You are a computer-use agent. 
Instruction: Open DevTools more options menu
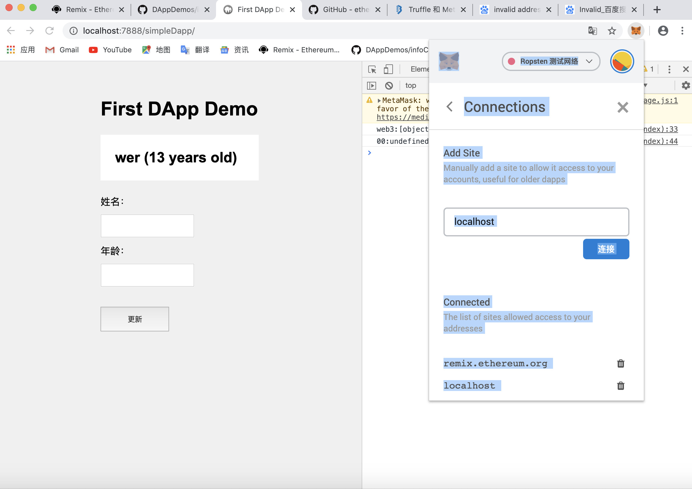[x=669, y=69]
